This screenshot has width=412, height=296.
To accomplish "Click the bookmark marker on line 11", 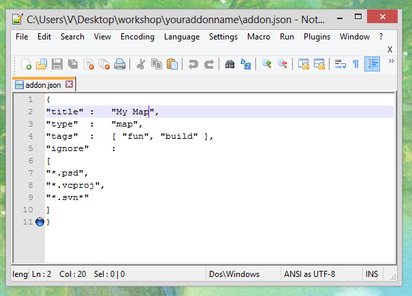I will (39, 222).
